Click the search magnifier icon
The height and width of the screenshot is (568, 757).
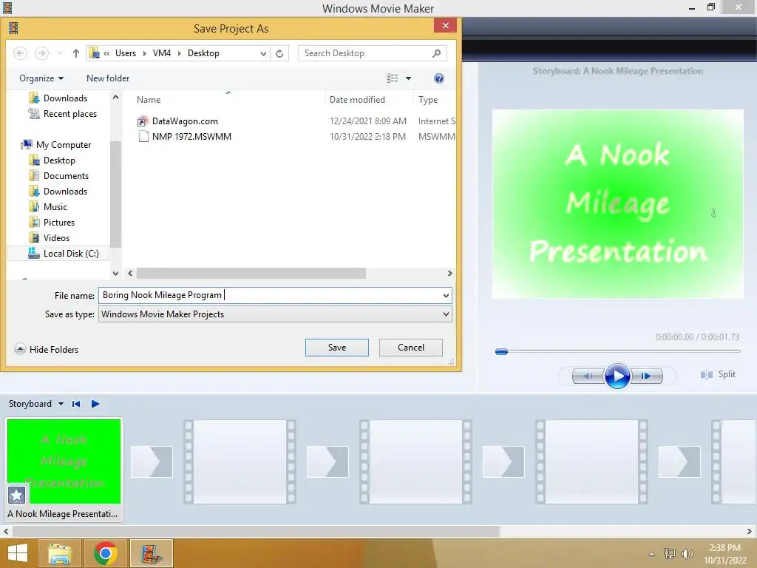tap(436, 53)
